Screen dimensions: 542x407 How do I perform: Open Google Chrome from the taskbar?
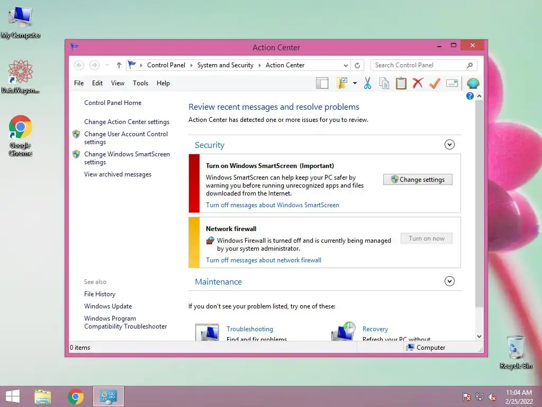tap(75, 396)
